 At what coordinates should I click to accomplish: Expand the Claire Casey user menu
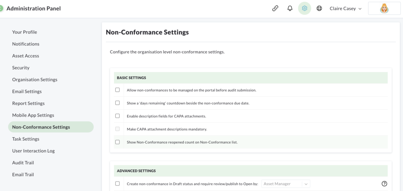pos(346,9)
